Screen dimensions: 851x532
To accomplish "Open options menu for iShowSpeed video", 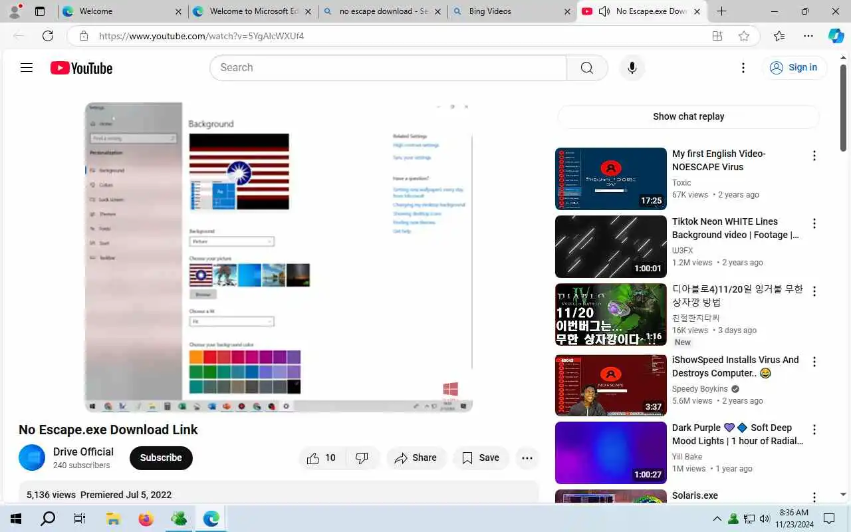I will click(x=814, y=362).
